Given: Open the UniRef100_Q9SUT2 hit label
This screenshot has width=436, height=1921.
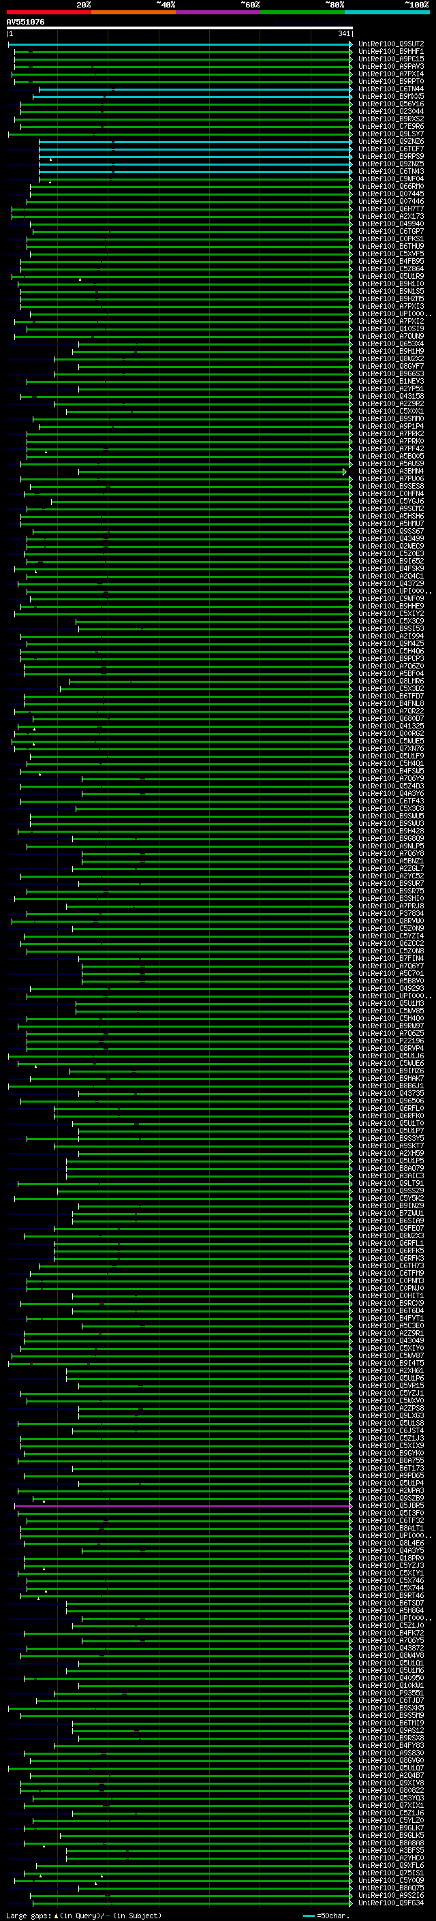Looking at the screenshot, I should click(x=391, y=44).
